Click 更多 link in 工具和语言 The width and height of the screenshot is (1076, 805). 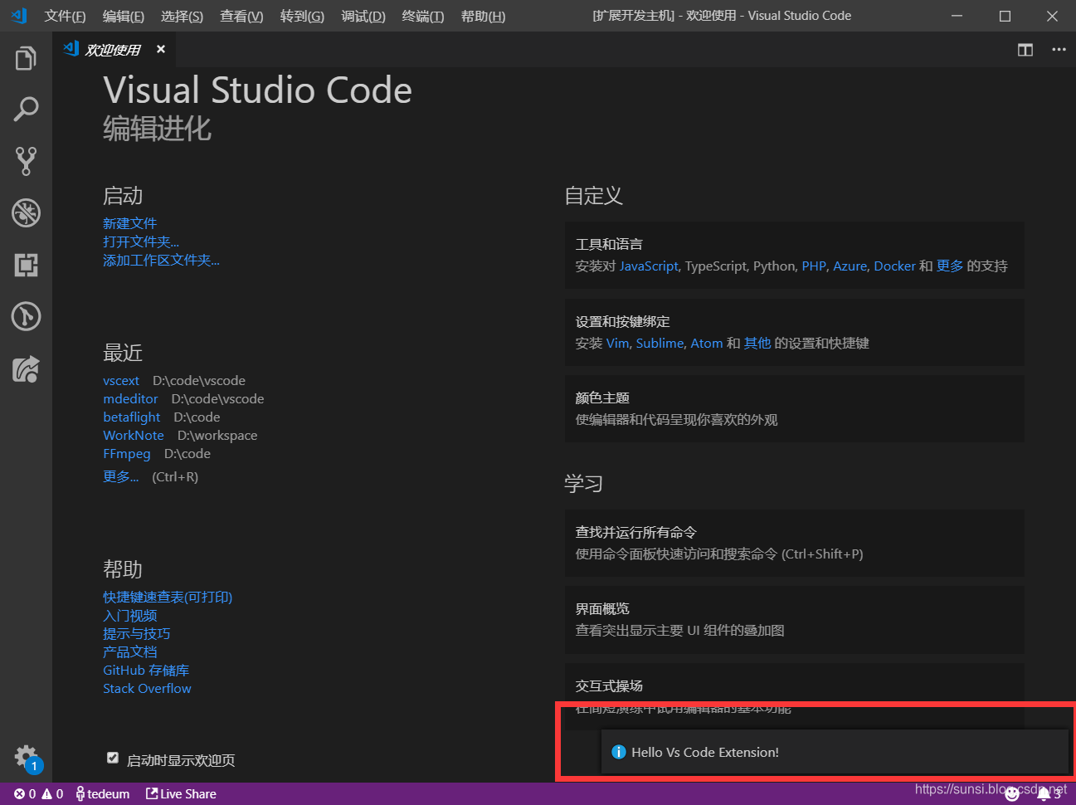pos(950,266)
